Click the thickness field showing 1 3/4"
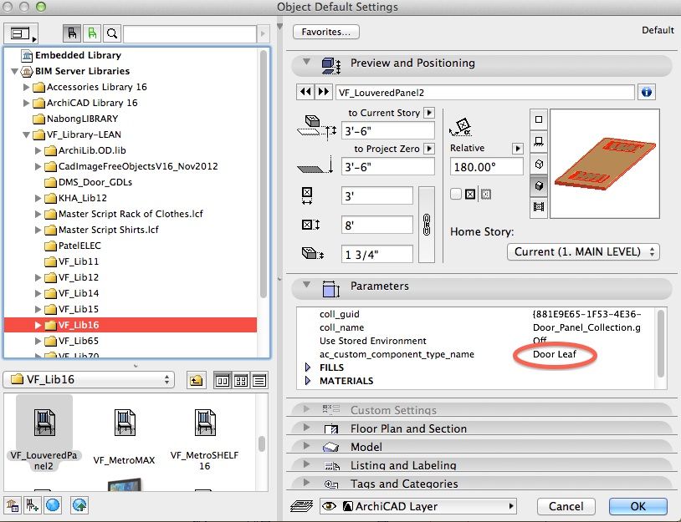 (x=377, y=255)
